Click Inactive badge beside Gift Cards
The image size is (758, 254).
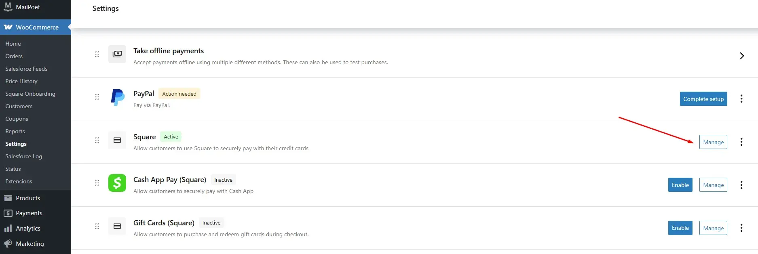point(211,223)
